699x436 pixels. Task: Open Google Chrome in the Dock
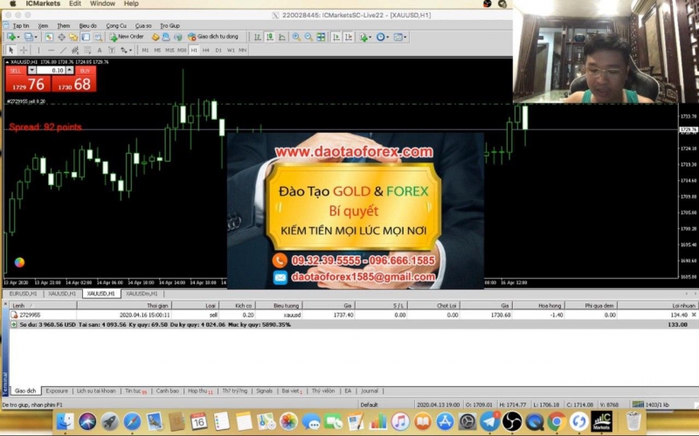pyautogui.click(x=557, y=421)
